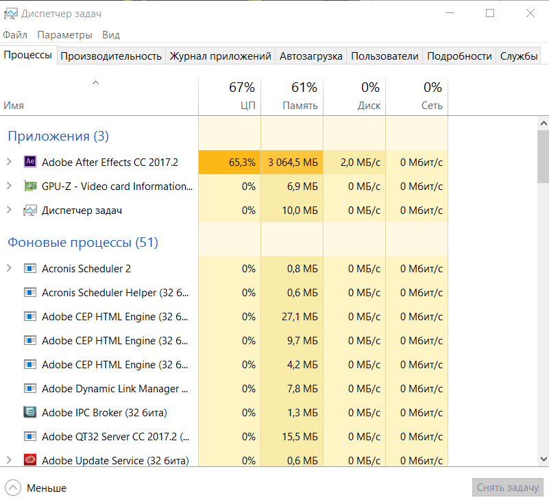Click the Acronis Scheduler 2 process icon

[x=30, y=268]
